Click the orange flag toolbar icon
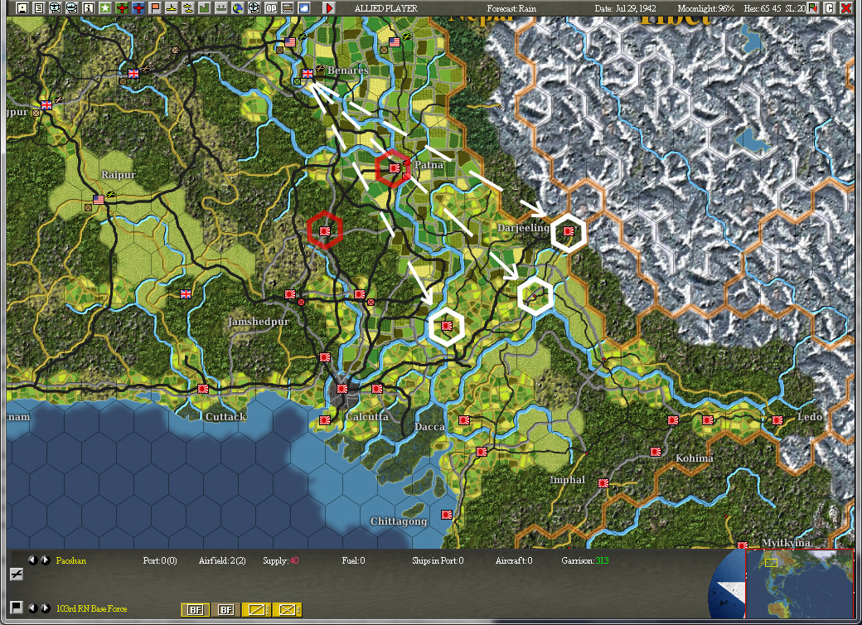This screenshot has height=625, width=862. [x=155, y=7]
